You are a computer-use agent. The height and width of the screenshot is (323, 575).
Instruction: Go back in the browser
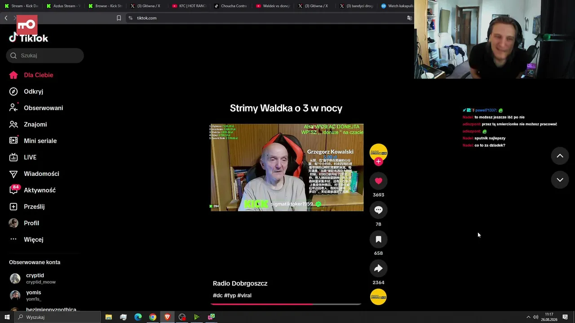coord(6,18)
